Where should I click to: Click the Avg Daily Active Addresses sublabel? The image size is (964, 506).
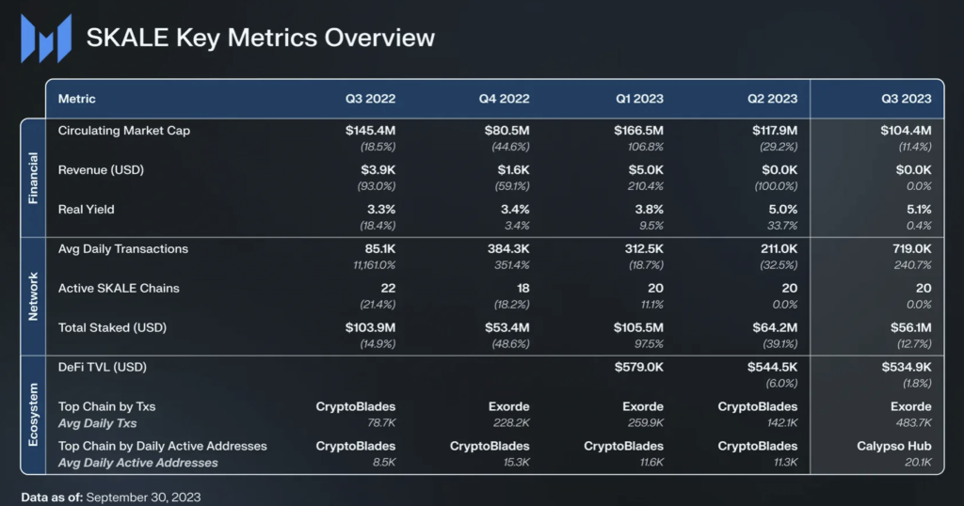click(x=137, y=463)
